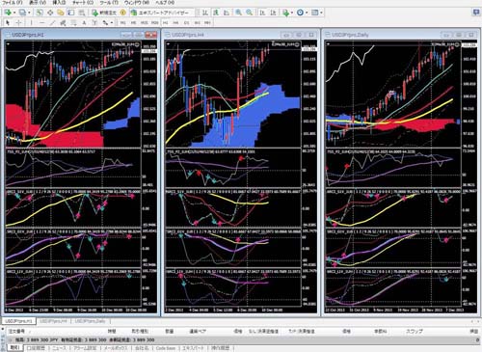Select the crosshair tool

pos(18,23)
